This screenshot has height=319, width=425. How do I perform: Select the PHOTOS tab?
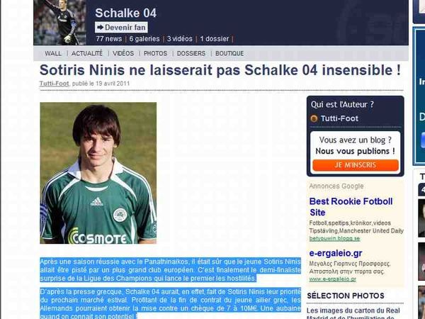pyautogui.click(x=155, y=53)
